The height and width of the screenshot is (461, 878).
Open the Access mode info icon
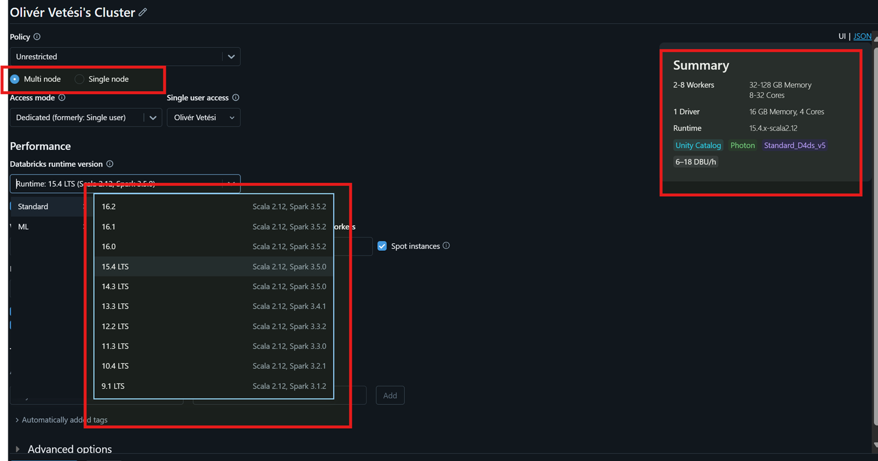62,98
